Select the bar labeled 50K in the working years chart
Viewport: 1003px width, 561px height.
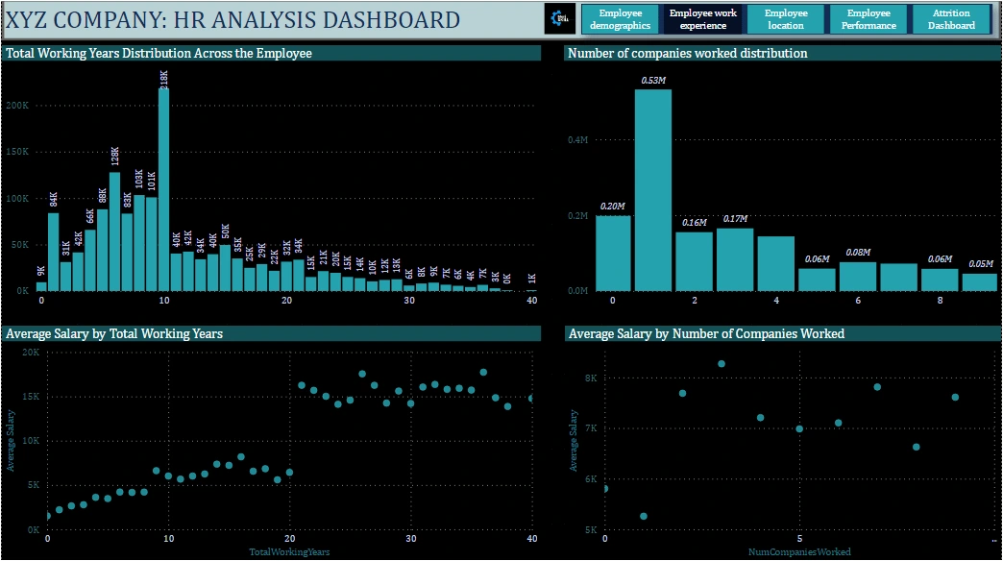click(x=225, y=268)
